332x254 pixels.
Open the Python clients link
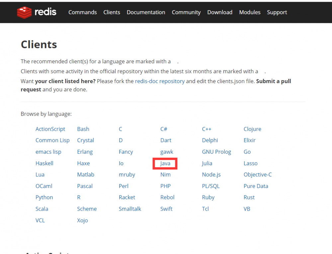[x=44, y=197]
